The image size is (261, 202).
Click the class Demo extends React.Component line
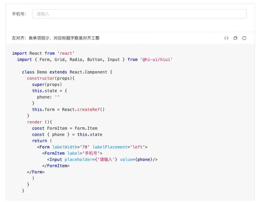click(67, 72)
